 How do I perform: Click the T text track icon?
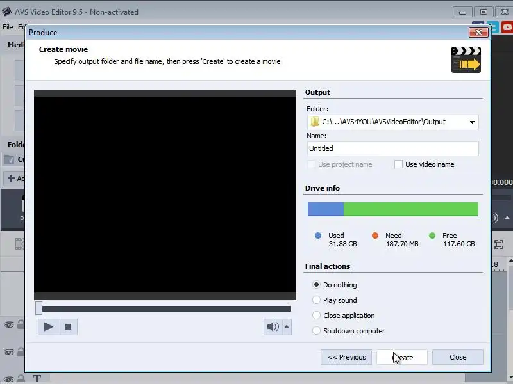click(37, 379)
